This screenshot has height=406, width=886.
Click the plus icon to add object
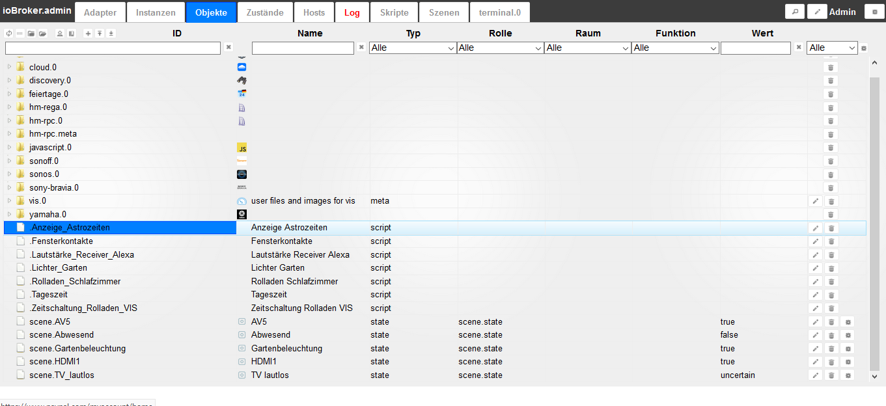point(89,33)
